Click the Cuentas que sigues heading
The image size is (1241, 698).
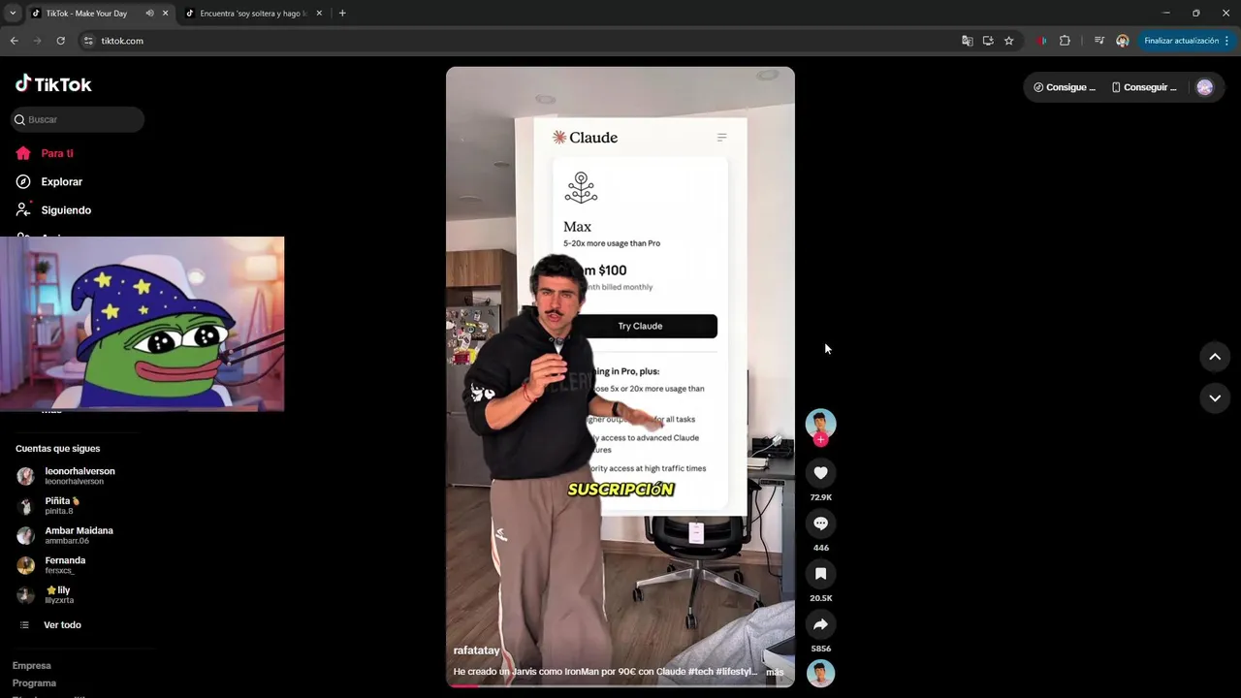tap(57, 449)
